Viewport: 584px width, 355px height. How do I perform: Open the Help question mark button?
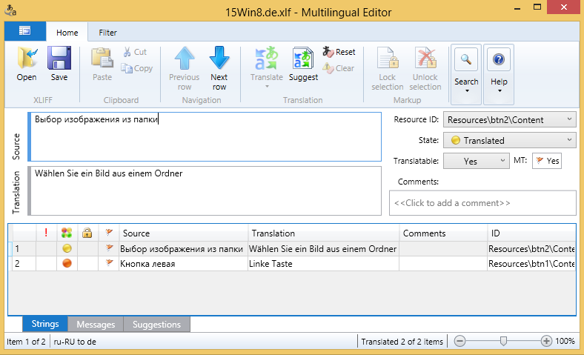499,59
